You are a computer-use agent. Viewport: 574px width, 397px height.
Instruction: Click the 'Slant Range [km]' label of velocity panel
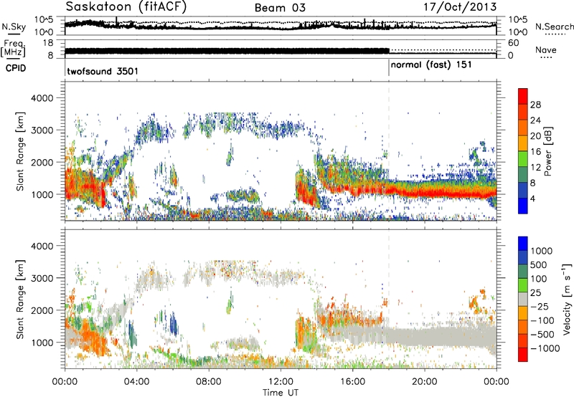(20, 299)
